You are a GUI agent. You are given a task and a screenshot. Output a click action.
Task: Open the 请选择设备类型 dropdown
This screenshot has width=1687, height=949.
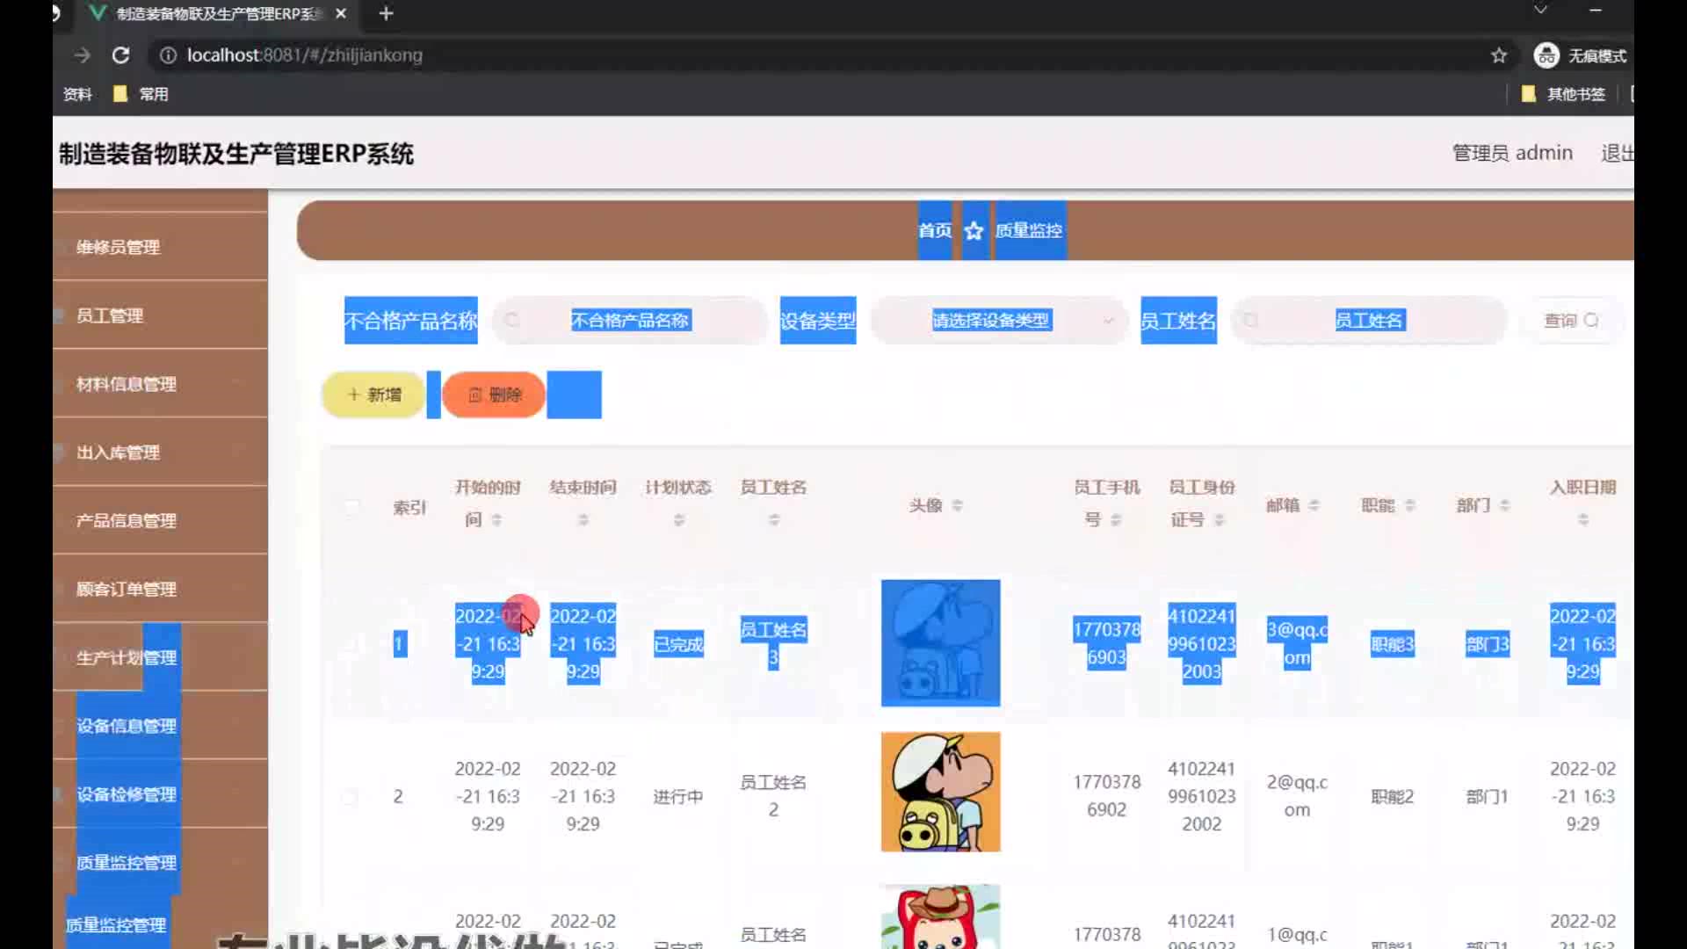[999, 321]
